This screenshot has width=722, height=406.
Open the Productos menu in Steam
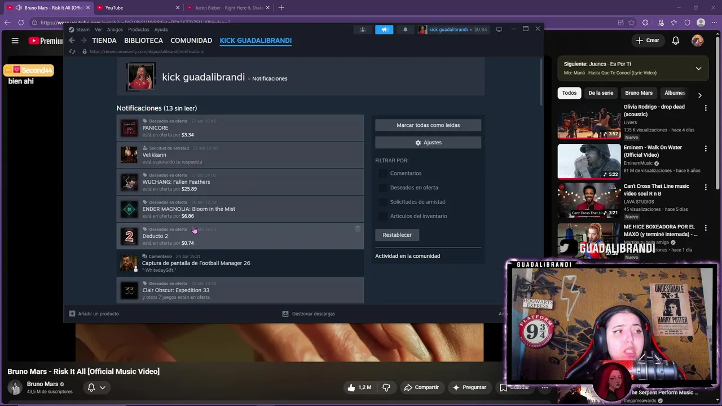click(139, 29)
